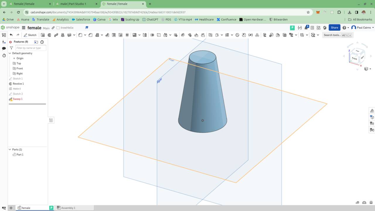This screenshot has height=211, width=375.
Task: Open the Help menu dropdown
Action: [345, 28]
